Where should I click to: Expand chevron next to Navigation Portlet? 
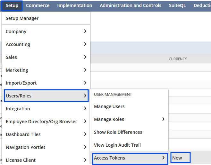click(x=85, y=147)
